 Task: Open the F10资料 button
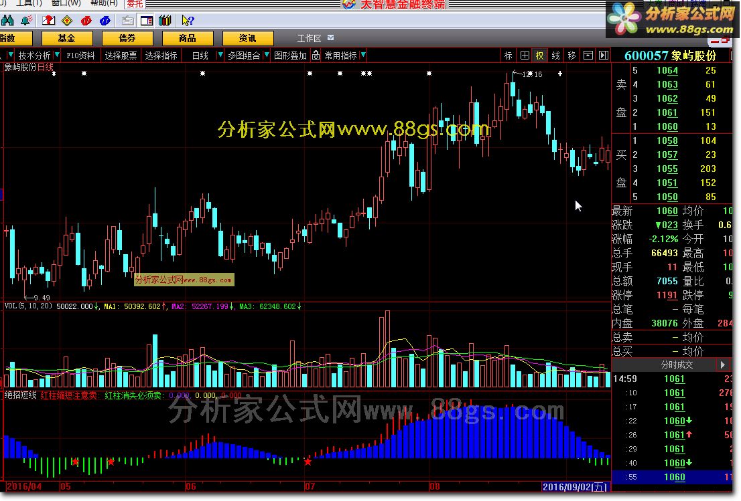coord(80,56)
